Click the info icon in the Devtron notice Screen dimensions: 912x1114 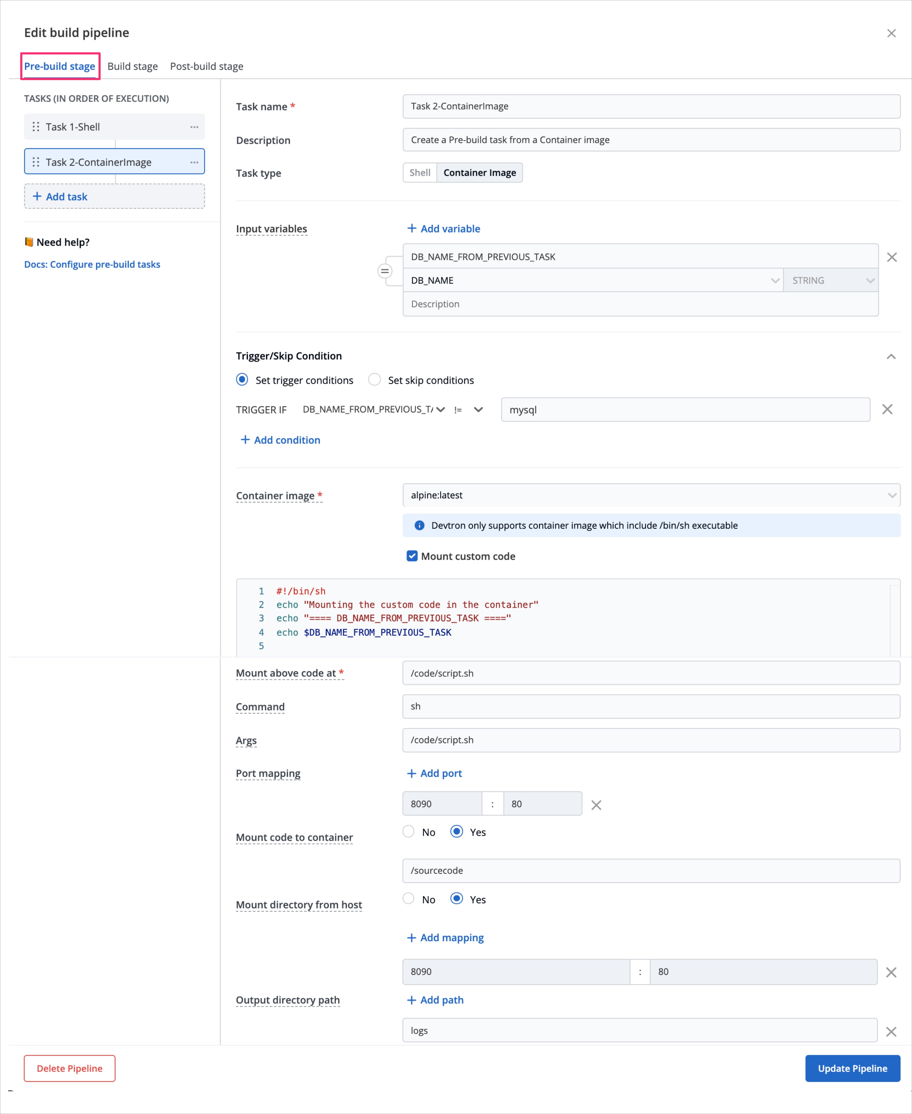(419, 525)
